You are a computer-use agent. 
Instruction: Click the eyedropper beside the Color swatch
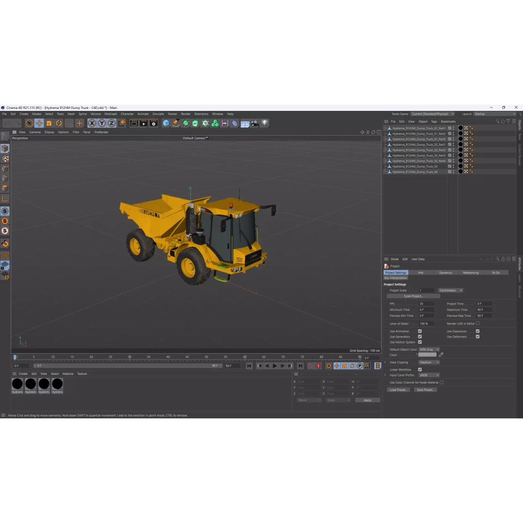441,354
